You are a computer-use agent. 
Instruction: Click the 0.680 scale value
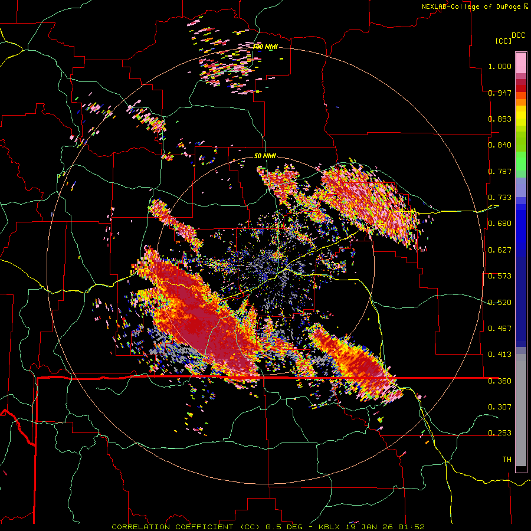coord(500,224)
